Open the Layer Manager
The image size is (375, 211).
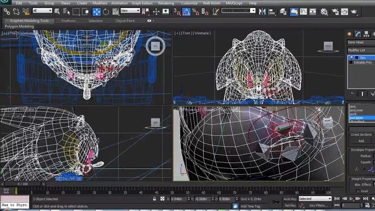pyautogui.click(x=283, y=12)
